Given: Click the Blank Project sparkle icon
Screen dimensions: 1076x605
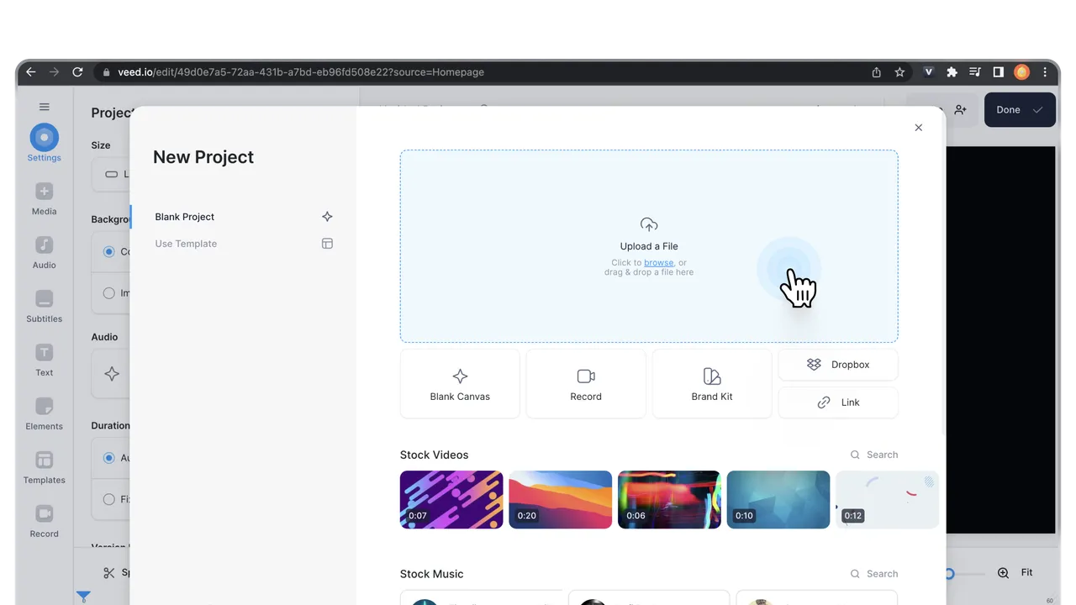Looking at the screenshot, I should 327,217.
